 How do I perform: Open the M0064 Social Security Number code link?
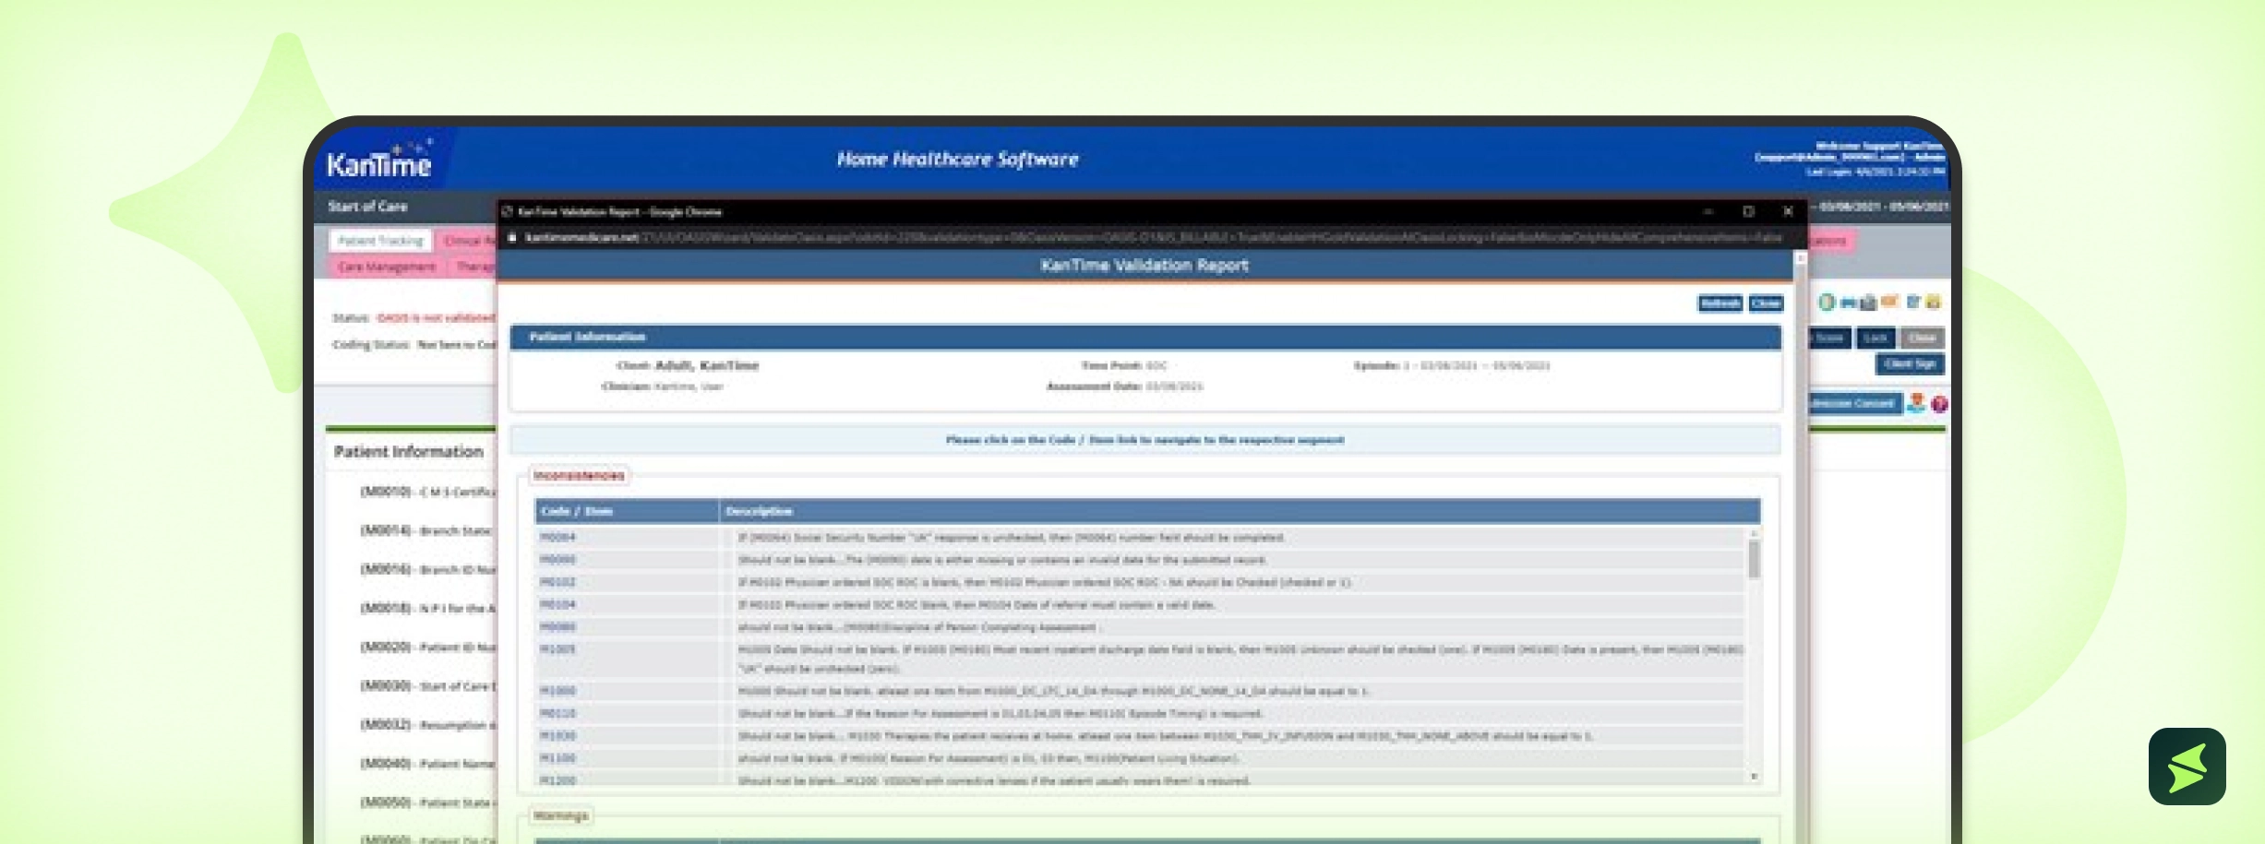[x=557, y=537]
